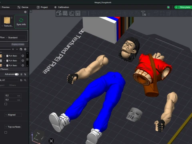Click the settings list icon beside Advanced
This screenshot has width=192, height=144.
tap(21, 74)
